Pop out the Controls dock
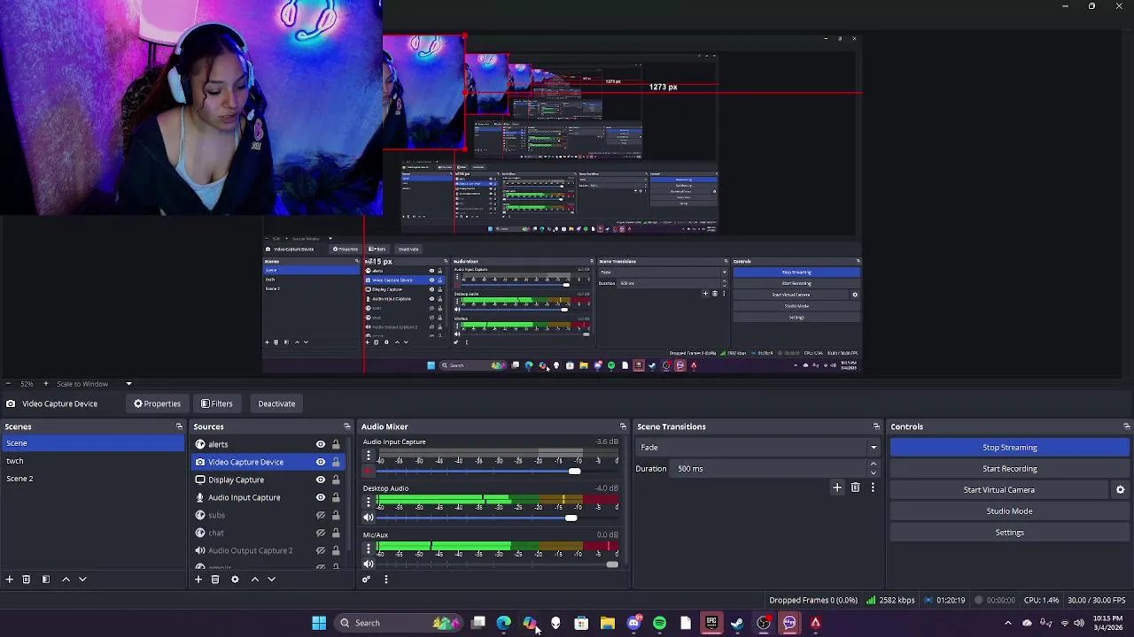The height and width of the screenshot is (637, 1134). (1126, 426)
